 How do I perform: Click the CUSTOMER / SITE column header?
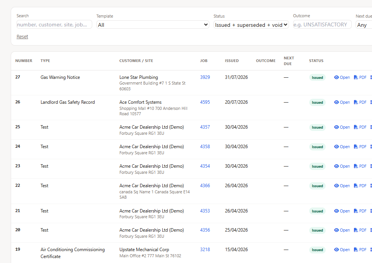point(136,61)
